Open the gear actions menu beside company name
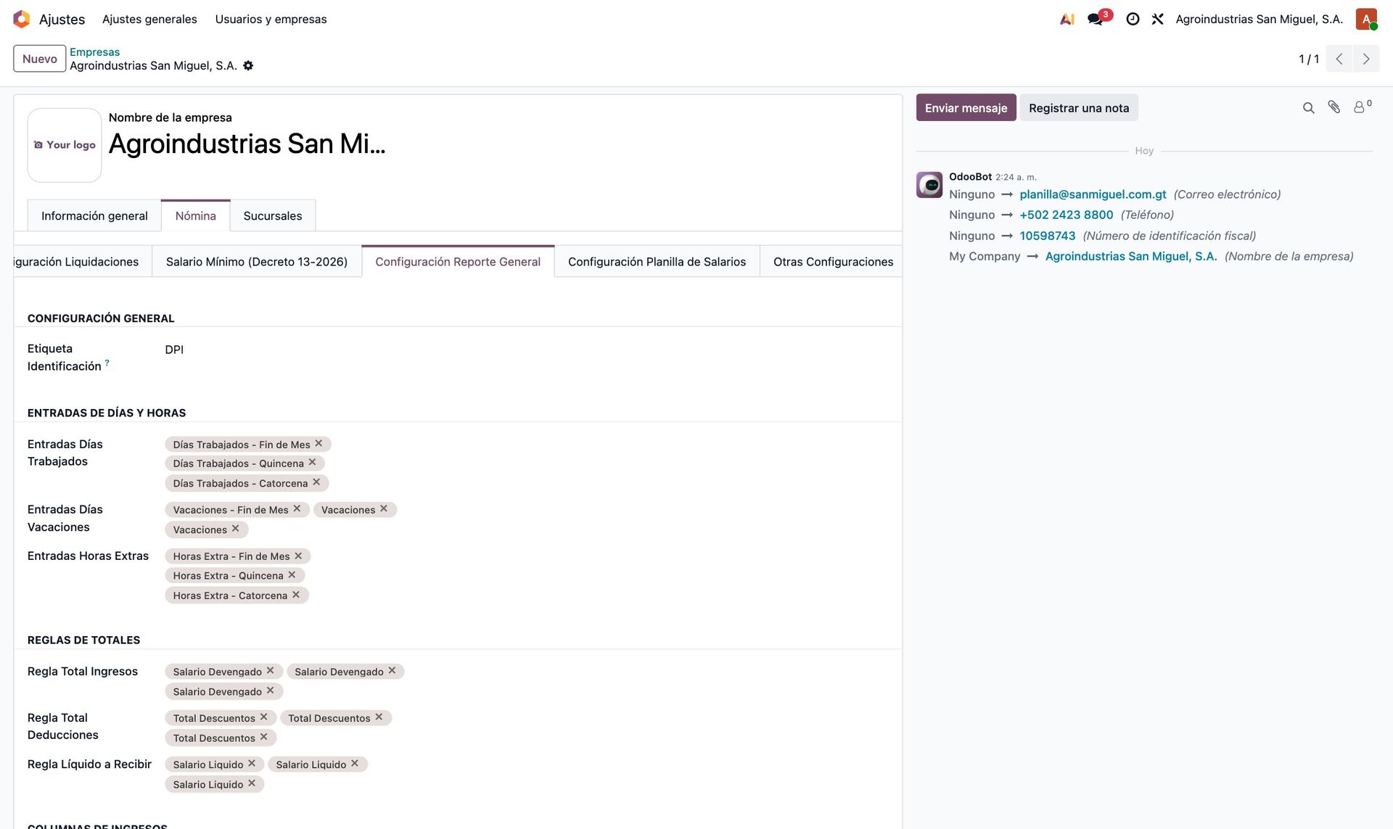The width and height of the screenshot is (1393, 829). tap(248, 65)
